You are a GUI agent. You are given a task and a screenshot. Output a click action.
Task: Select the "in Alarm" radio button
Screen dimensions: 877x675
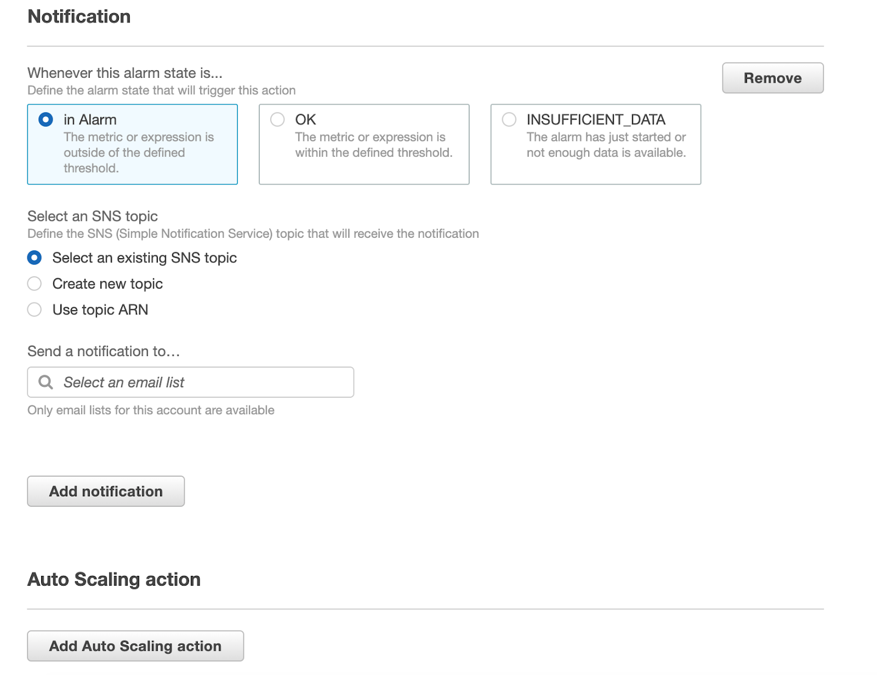pos(46,119)
